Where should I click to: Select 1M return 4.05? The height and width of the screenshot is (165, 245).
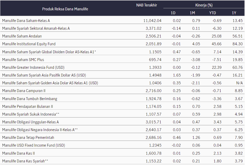pyautogui.click(x=196, y=44)
